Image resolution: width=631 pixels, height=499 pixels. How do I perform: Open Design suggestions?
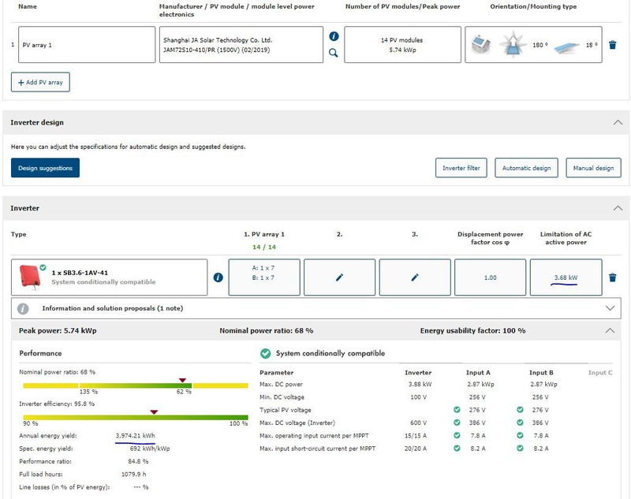click(x=45, y=168)
